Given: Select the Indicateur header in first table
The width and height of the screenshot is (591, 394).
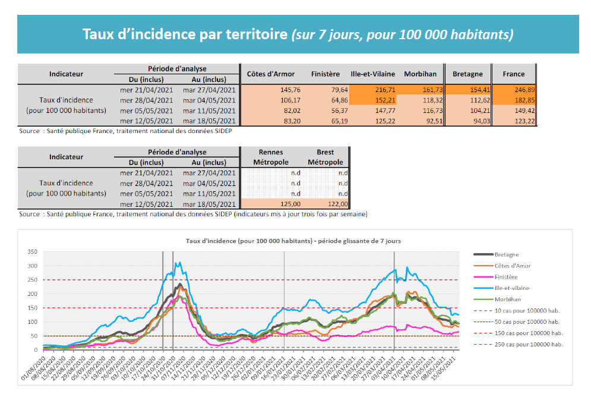Looking at the screenshot, I should [66, 74].
